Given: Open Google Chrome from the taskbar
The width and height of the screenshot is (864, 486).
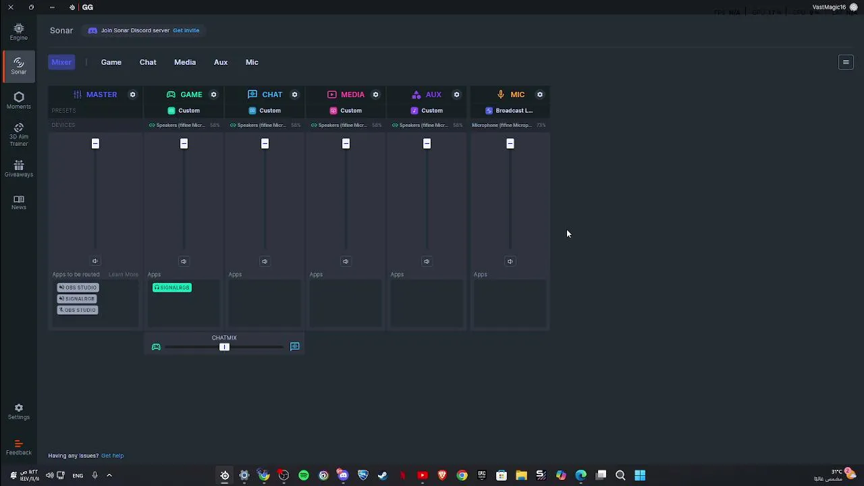Looking at the screenshot, I should [462, 475].
